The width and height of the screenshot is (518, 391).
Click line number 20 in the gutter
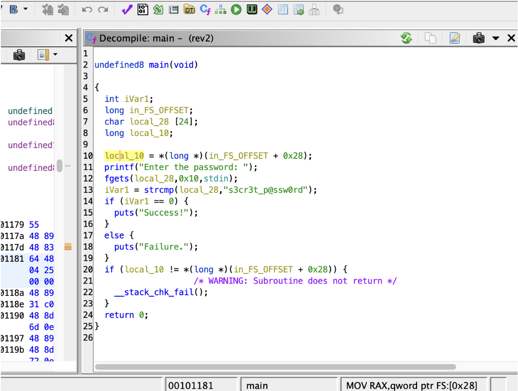[x=88, y=269]
